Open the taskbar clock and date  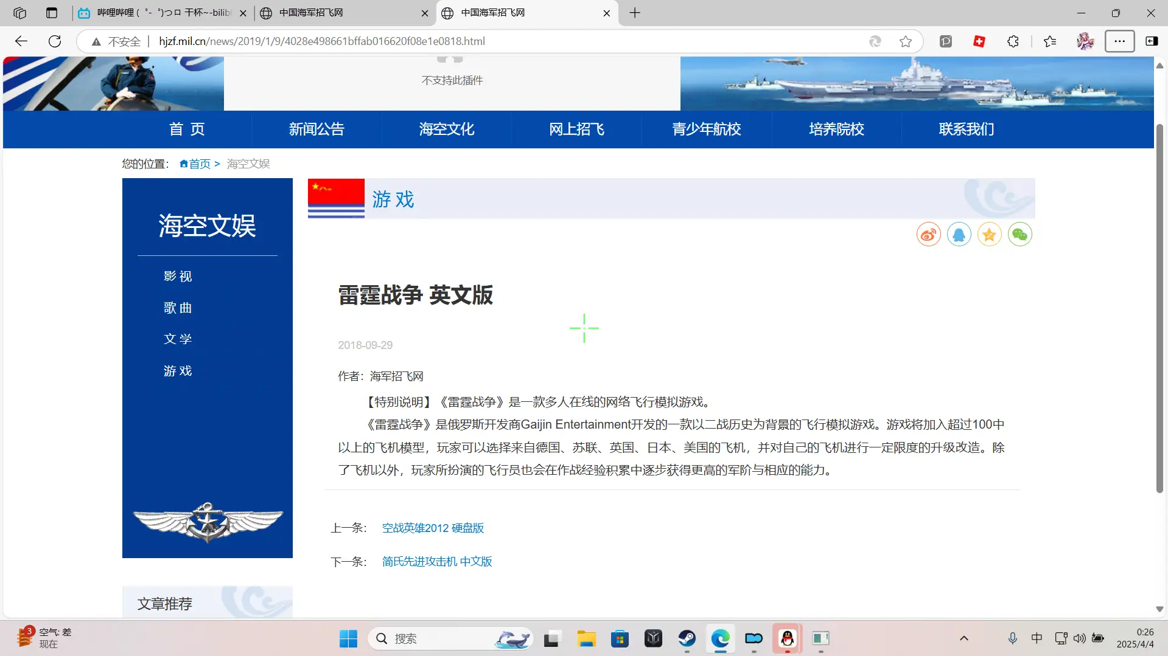coord(1135,638)
